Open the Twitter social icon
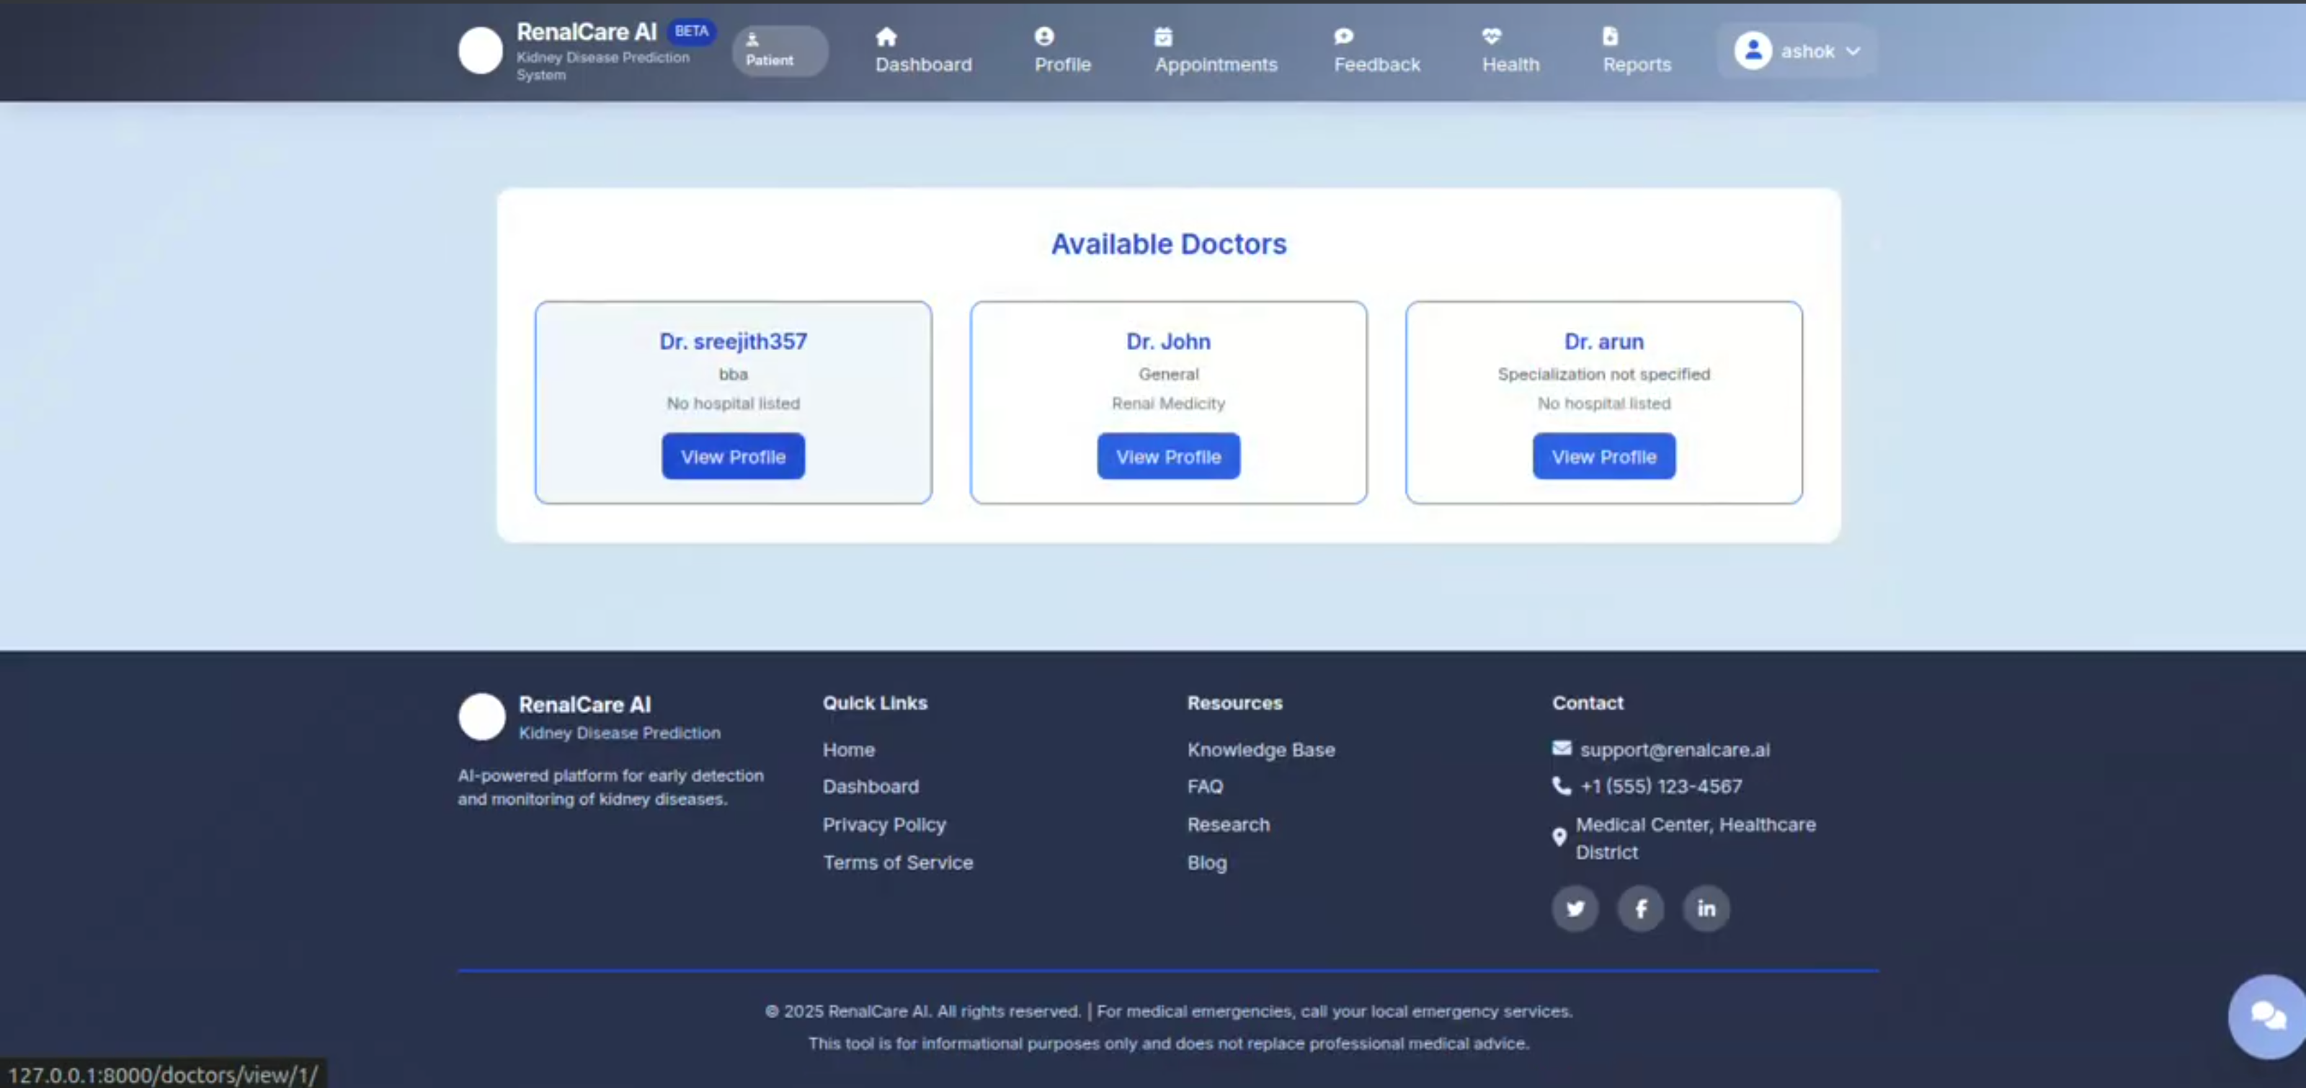 point(1575,908)
